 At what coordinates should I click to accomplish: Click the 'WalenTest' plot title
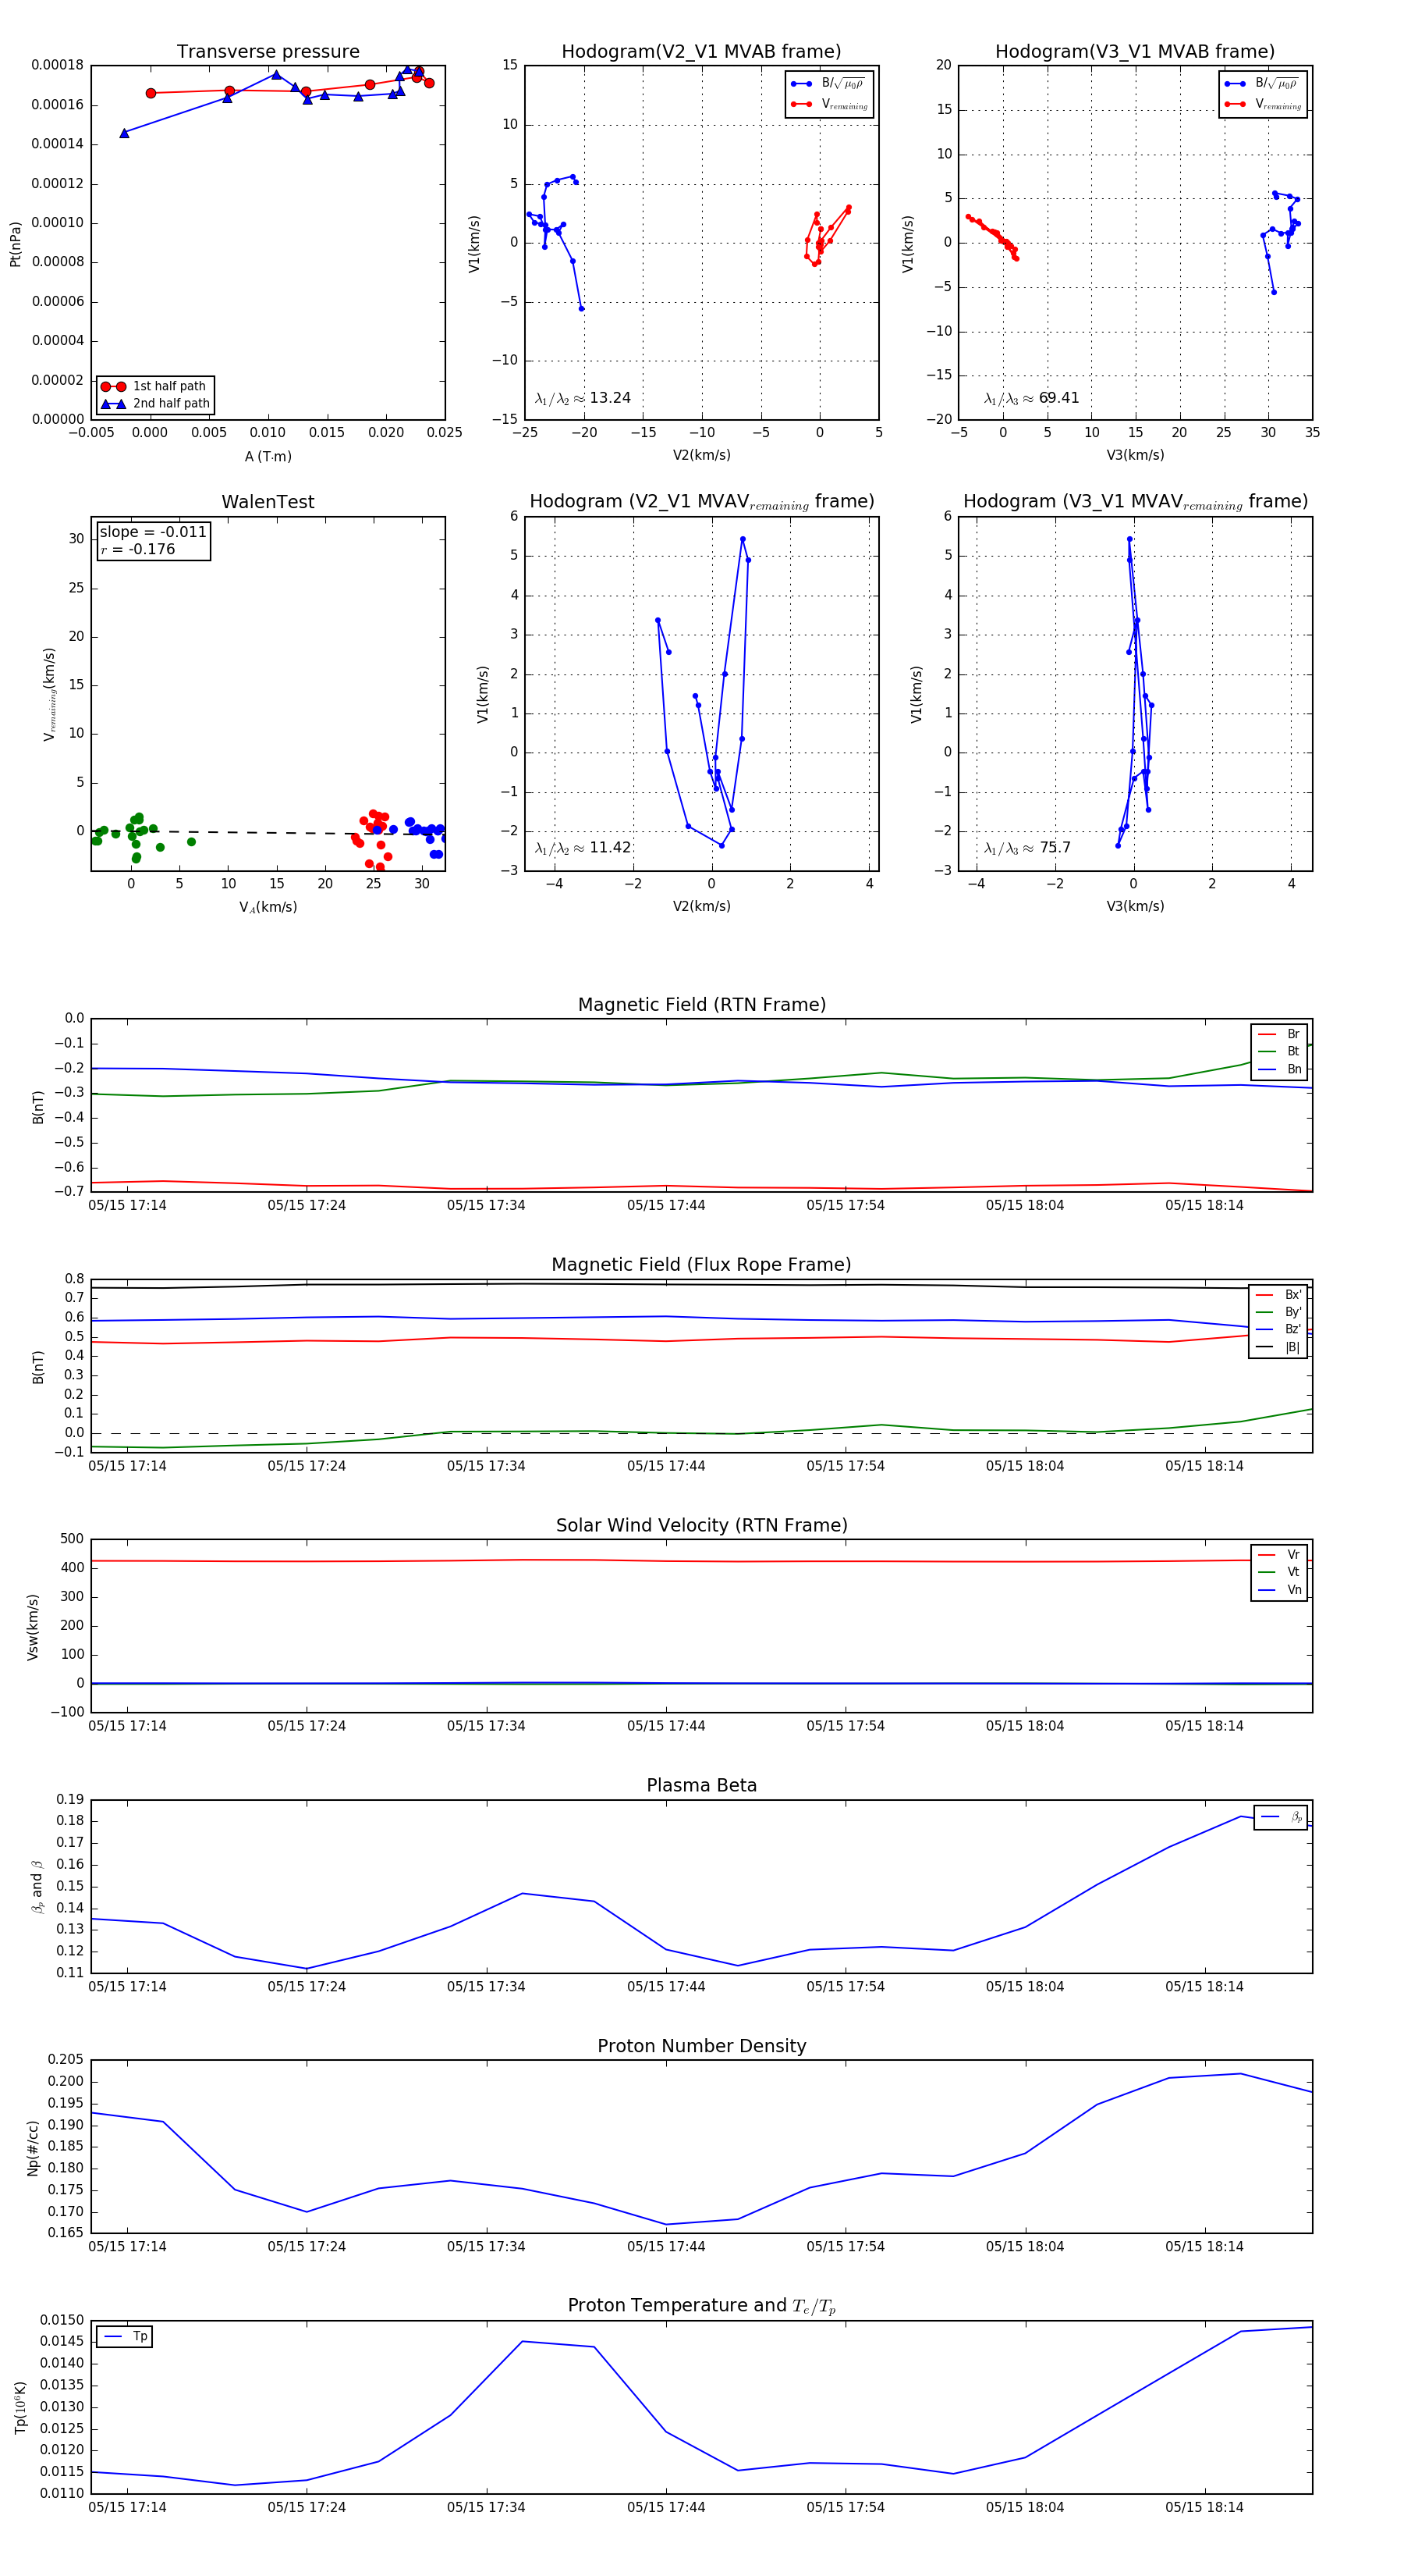268,502
